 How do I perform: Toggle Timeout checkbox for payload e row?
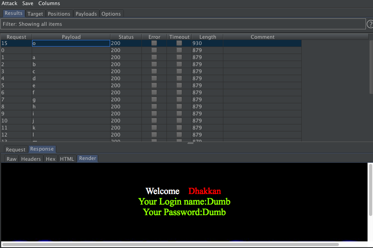[179, 85]
